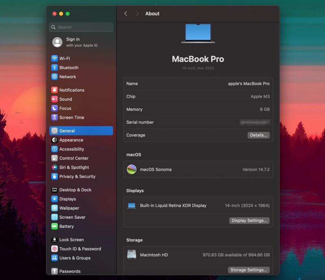Open the Appearance icon
The width and height of the screenshot is (325, 280).
point(54,140)
